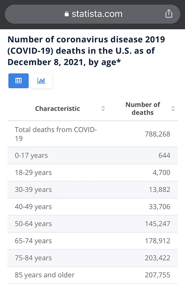
Task: Click the 788,268 total deaths value
Action: coord(157,134)
